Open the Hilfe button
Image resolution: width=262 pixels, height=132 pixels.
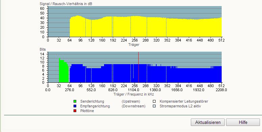[243, 122]
